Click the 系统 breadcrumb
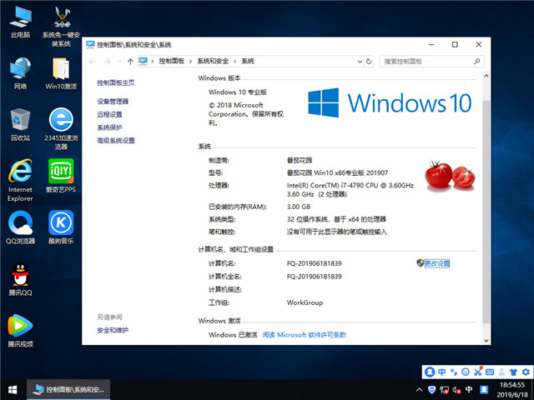 coord(248,61)
